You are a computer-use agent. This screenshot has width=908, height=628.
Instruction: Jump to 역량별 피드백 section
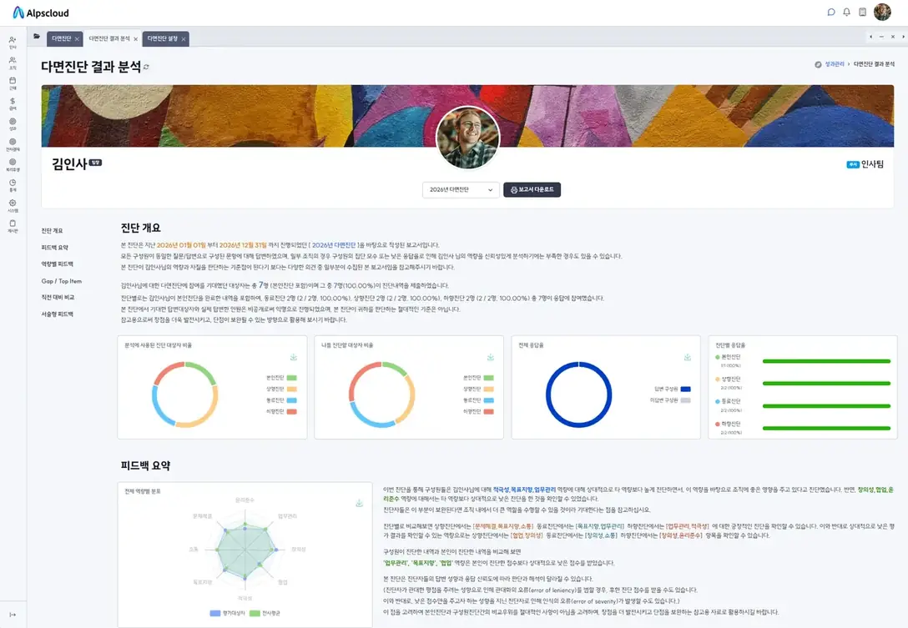point(57,264)
